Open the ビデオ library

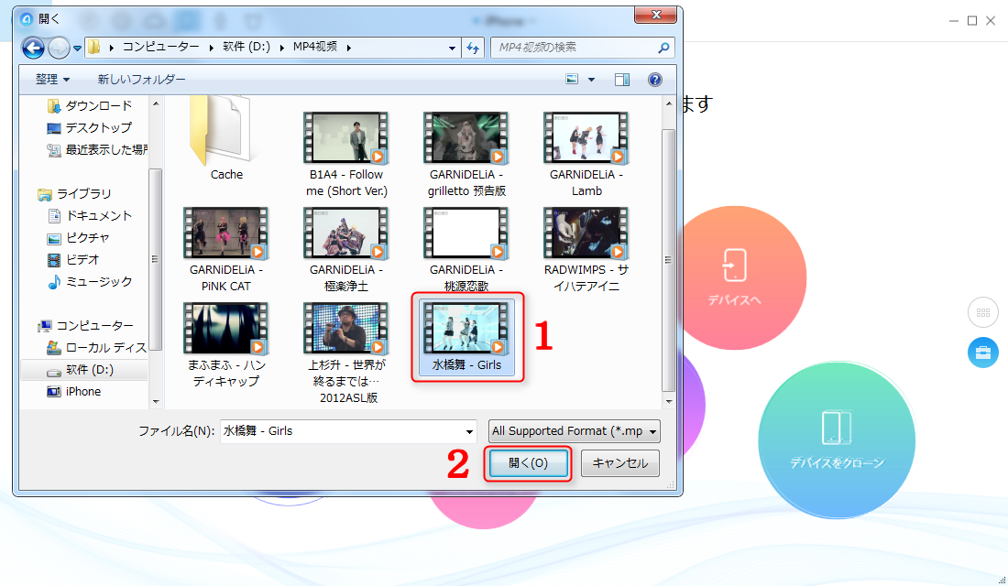click(x=73, y=260)
